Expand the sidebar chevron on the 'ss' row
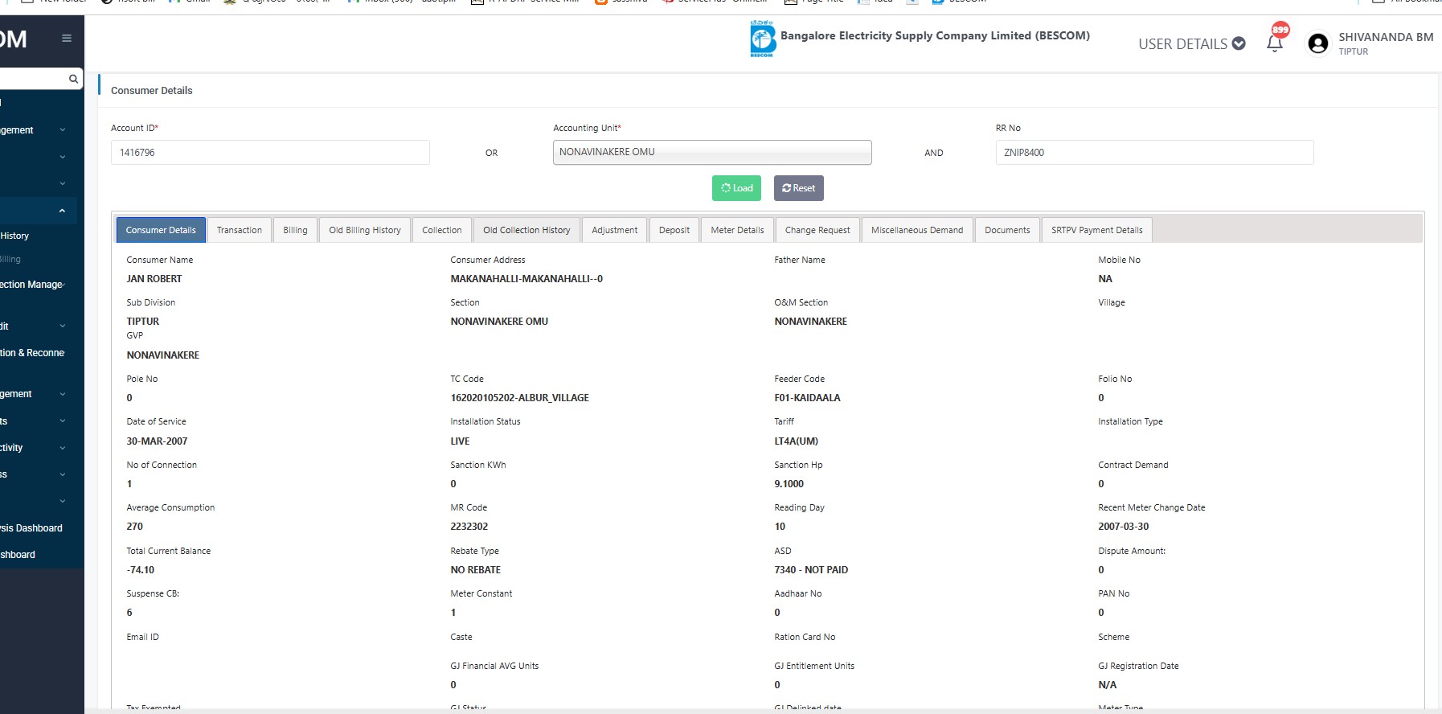Image resolution: width=1442 pixels, height=714 pixels. [x=63, y=474]
